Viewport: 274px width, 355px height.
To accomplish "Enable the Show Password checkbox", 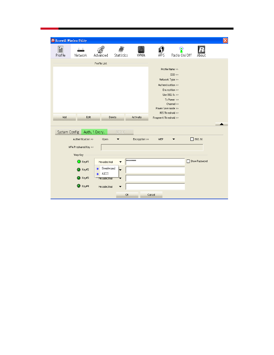I will click(188, 161).
